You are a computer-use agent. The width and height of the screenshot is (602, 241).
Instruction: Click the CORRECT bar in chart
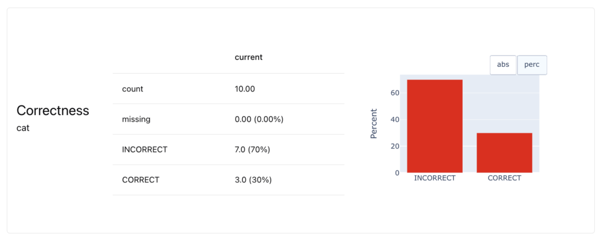pos(504,152)
